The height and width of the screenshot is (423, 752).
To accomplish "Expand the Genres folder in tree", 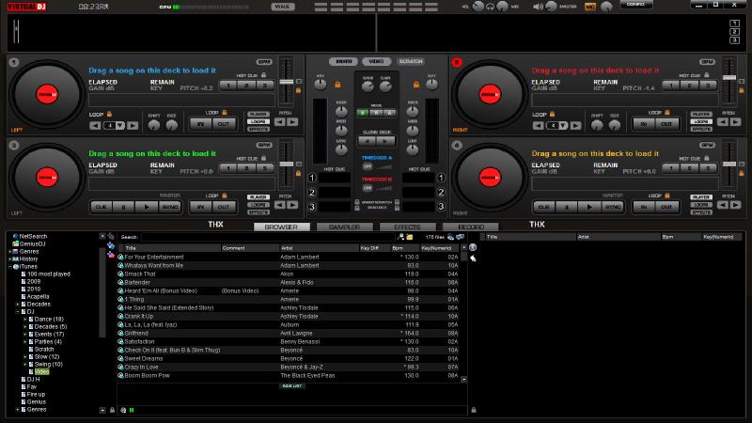I will tap(10, 252).
